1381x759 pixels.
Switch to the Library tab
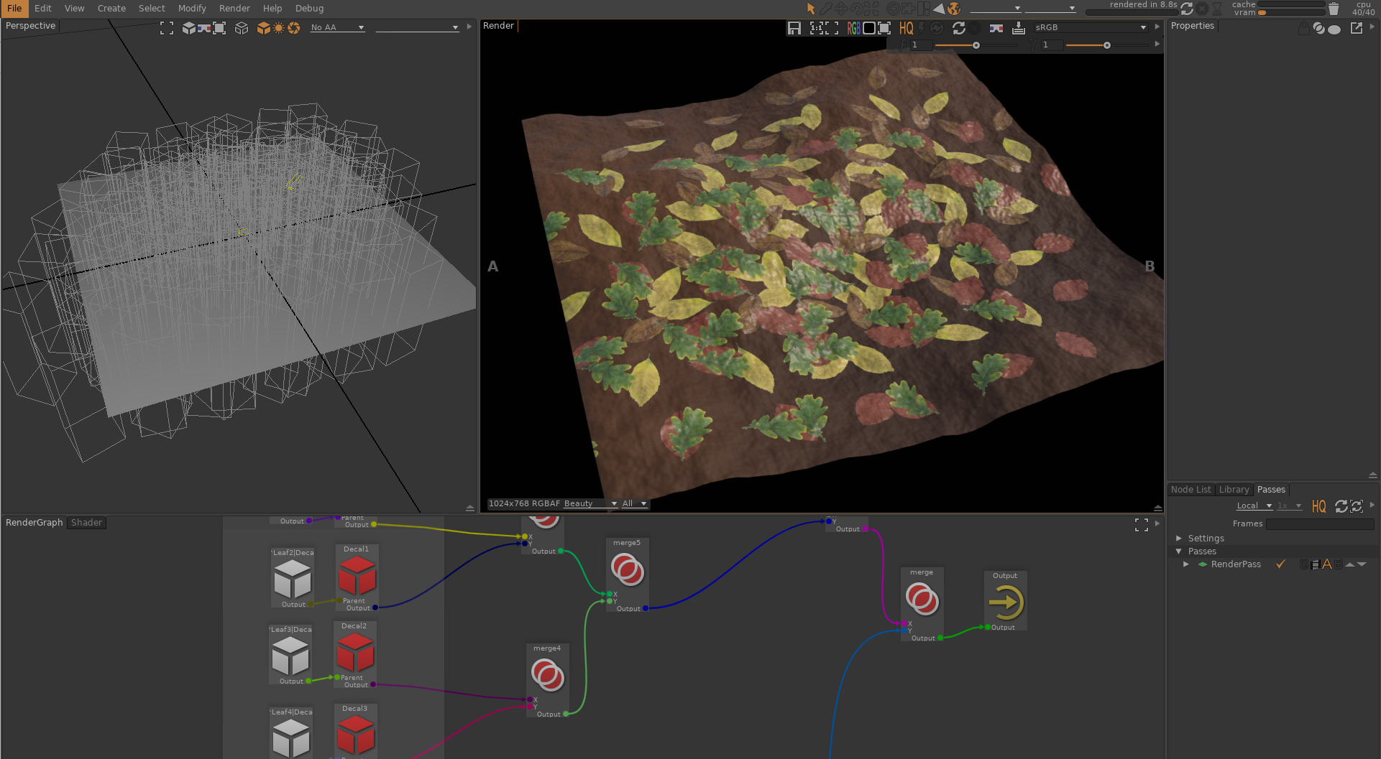[x=1234, y=490]
